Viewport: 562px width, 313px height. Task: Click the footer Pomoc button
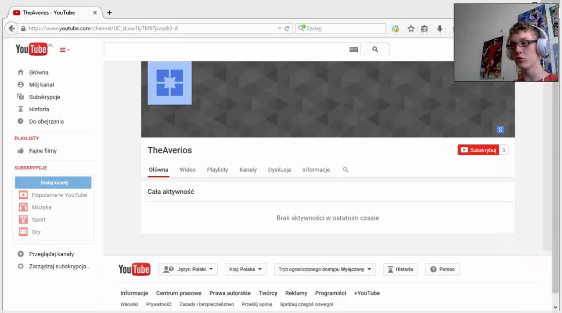click(x=442, y=269)
